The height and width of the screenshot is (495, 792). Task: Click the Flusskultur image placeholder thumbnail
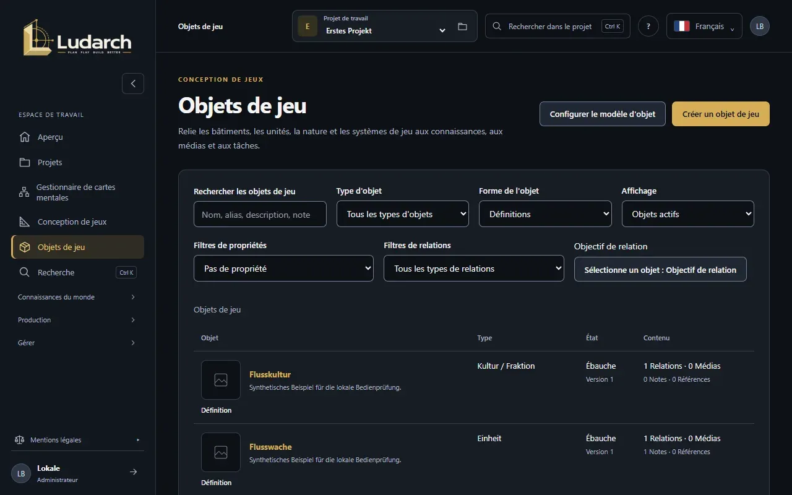(221, 380)
